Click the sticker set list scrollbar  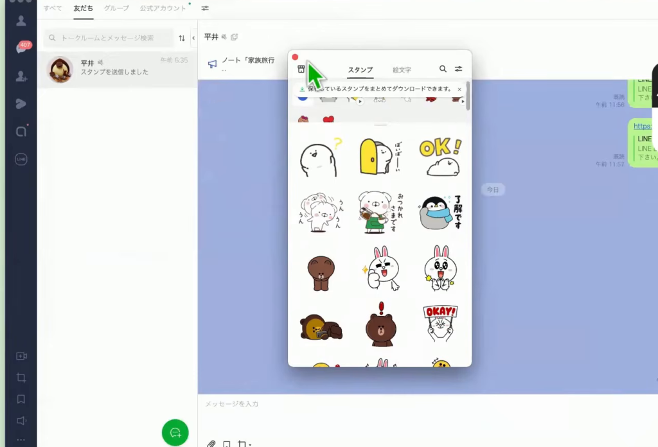point(468,96)
